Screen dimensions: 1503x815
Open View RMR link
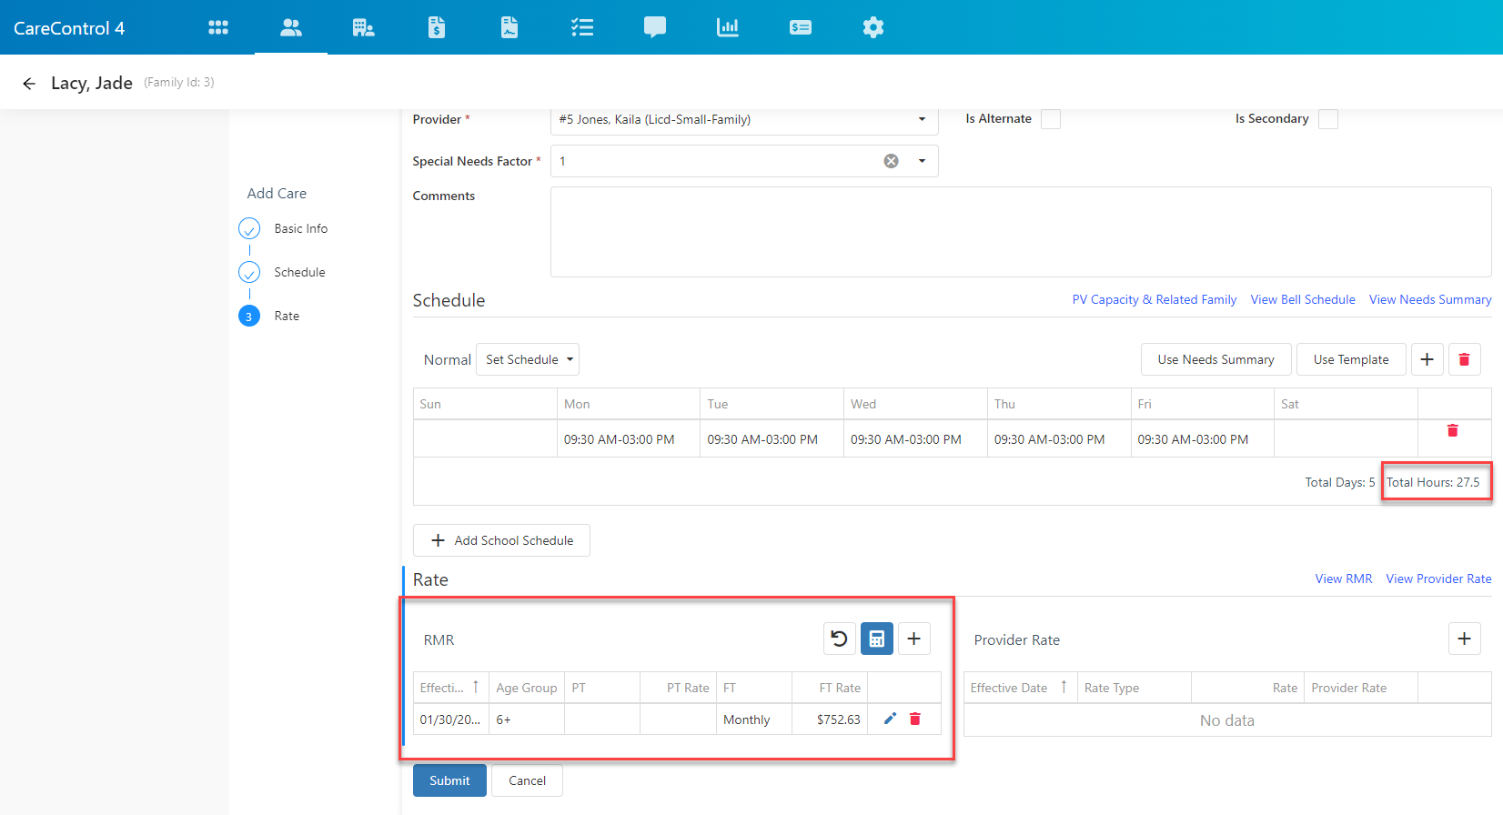pyautogui.click(x=1344, y=579)
